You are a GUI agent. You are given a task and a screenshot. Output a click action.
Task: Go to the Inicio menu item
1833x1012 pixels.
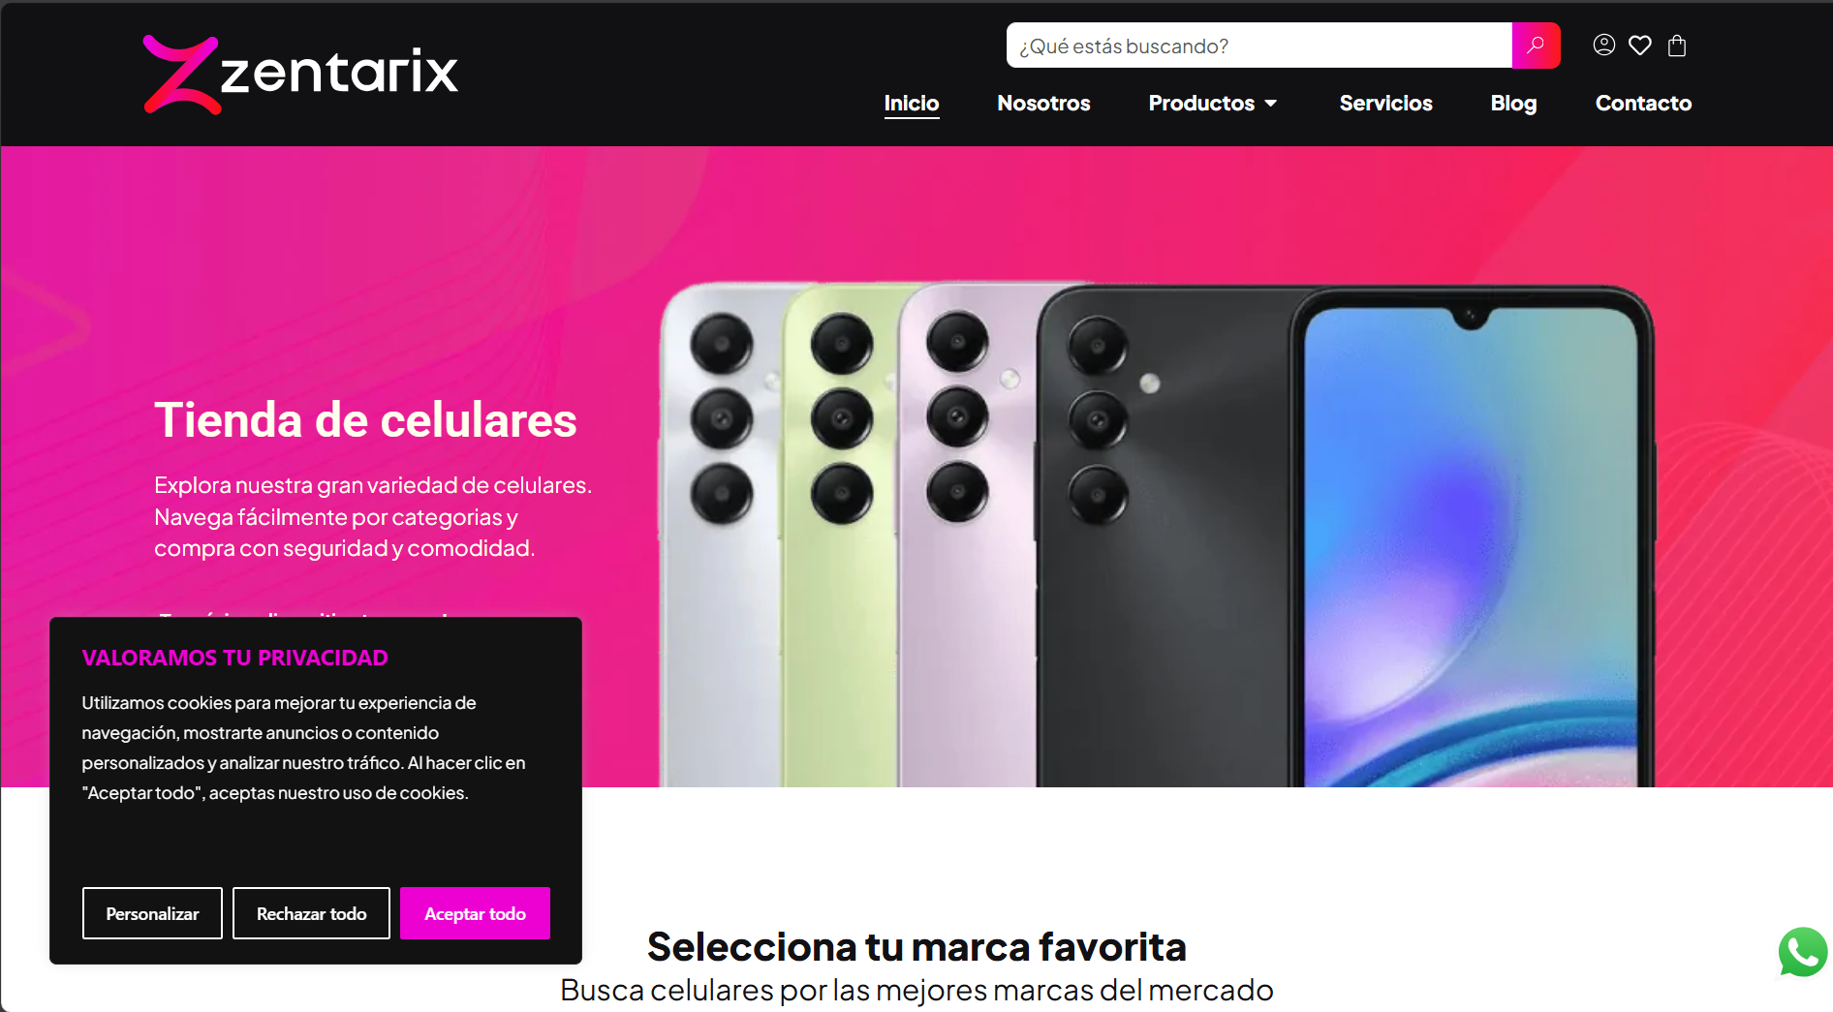coord(912,104)
